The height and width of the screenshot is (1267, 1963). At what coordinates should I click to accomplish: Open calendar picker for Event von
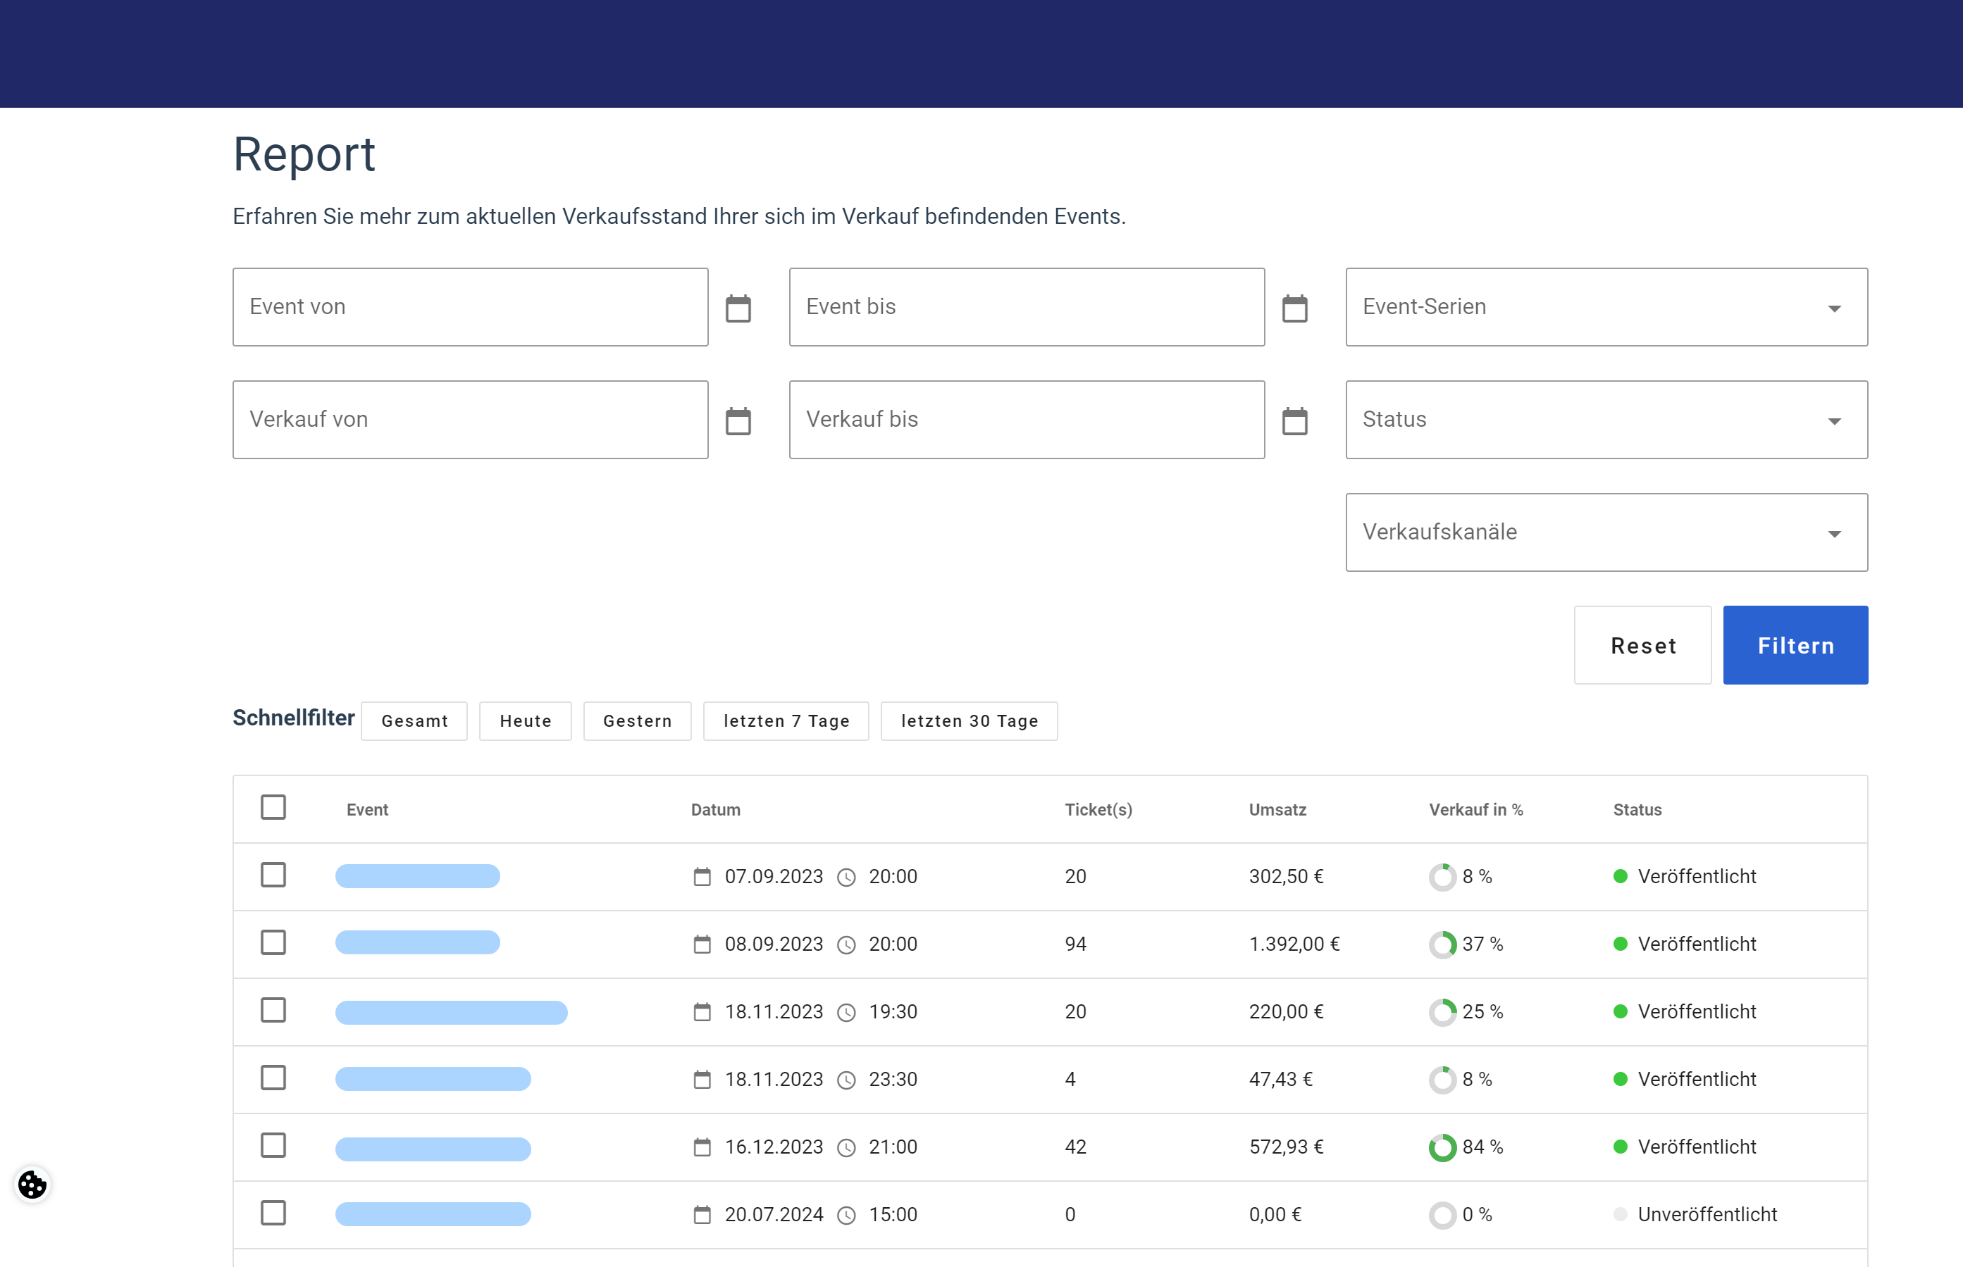pos(738,308)
